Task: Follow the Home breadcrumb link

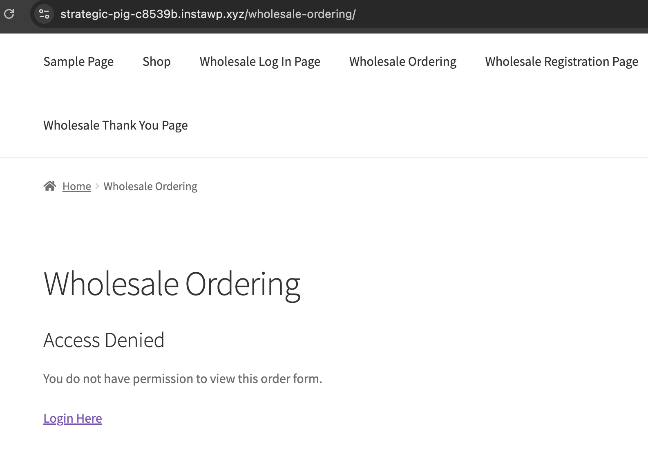Action: coord(77,186)
